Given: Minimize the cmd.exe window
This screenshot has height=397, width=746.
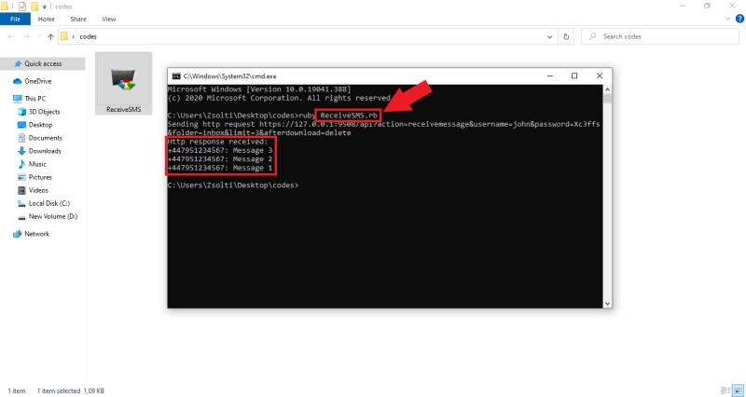Looking at the screenshot, I should click(x=550, y=76).
